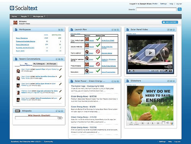This screenshot has width=191, height=144.
Task: Minimize the Solar Power Green Energy widget
Action: (115, 81)
